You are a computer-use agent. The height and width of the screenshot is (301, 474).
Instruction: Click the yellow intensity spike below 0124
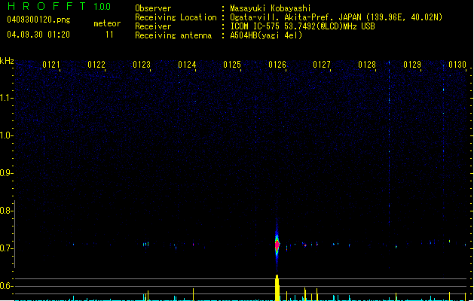pos(193,294)
